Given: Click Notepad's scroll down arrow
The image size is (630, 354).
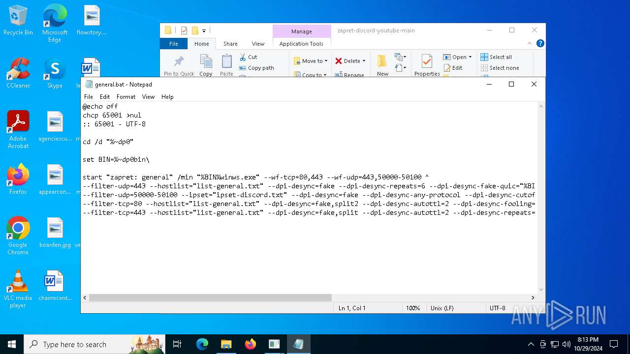Looking at the screenshot, I should pos(541,290).
